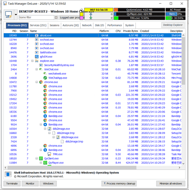
Task: Click the yellow color swatch
Action: click(x=82, y=14)
